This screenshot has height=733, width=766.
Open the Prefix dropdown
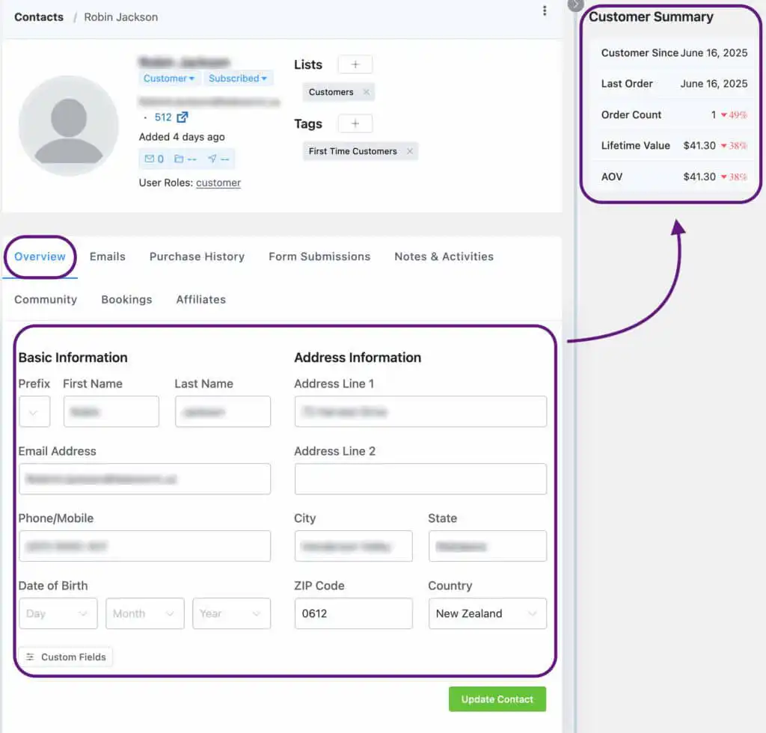click(34, 411)
